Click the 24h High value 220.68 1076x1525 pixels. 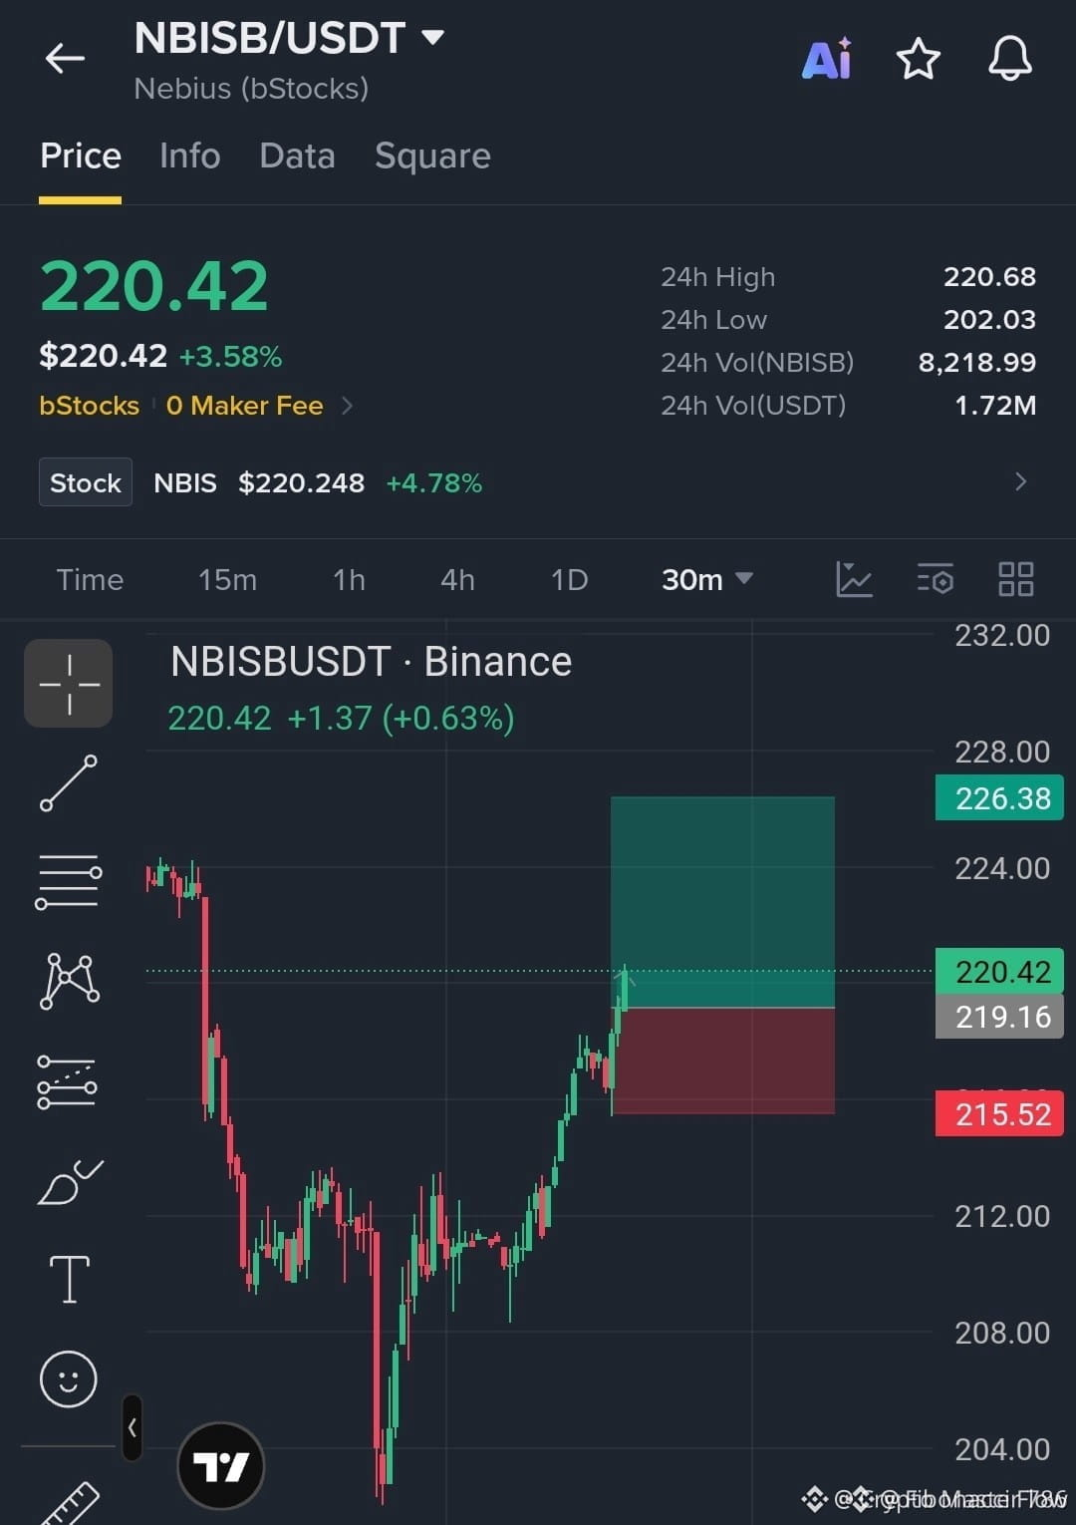click(x=989, y=277)
